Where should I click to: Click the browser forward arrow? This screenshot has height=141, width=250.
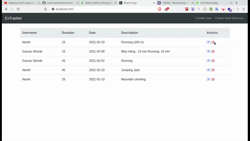click(x=12, y=9)
